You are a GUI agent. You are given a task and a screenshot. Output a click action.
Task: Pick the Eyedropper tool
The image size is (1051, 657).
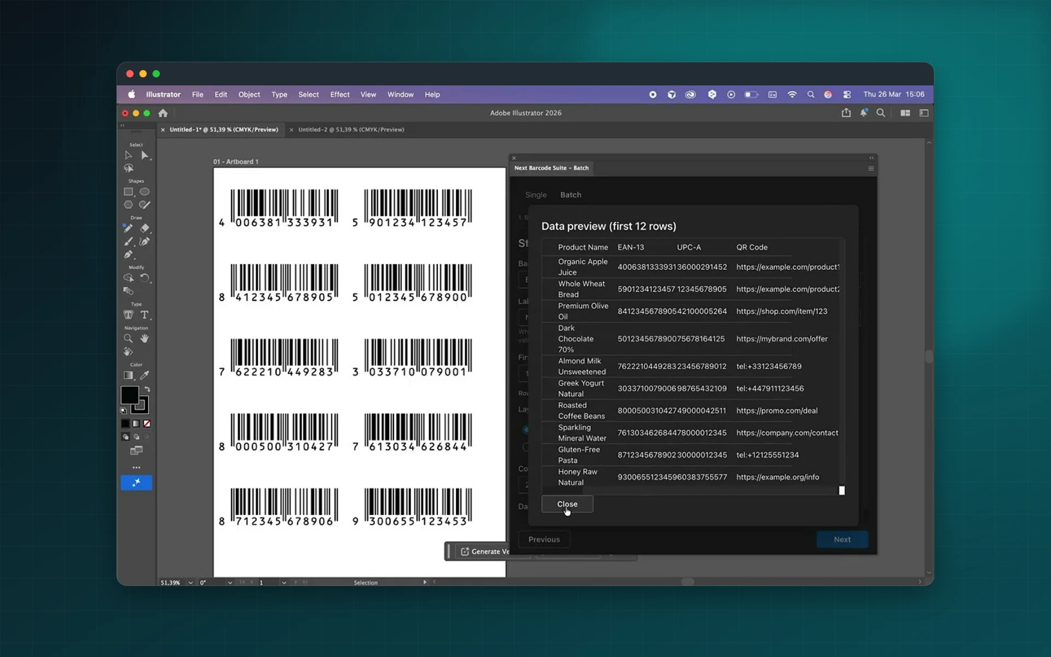click(x=145, y=376)
